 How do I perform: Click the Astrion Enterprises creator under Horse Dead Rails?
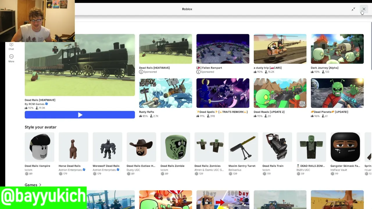tap(70, 170)
